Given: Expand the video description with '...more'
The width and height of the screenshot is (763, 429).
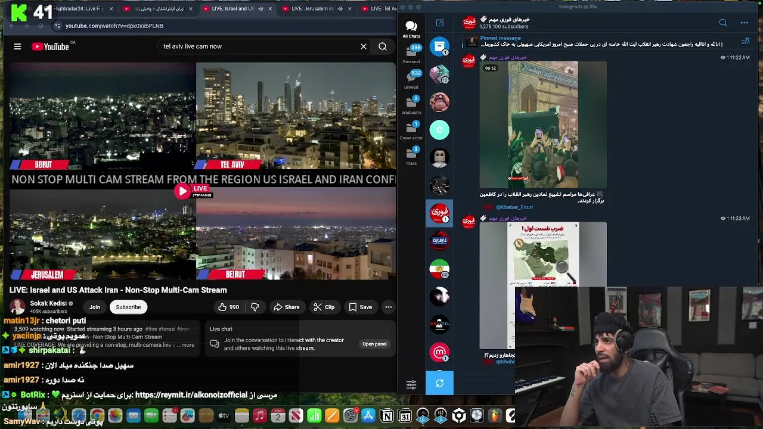Looking at the screenshot, I should click(187, 345).
